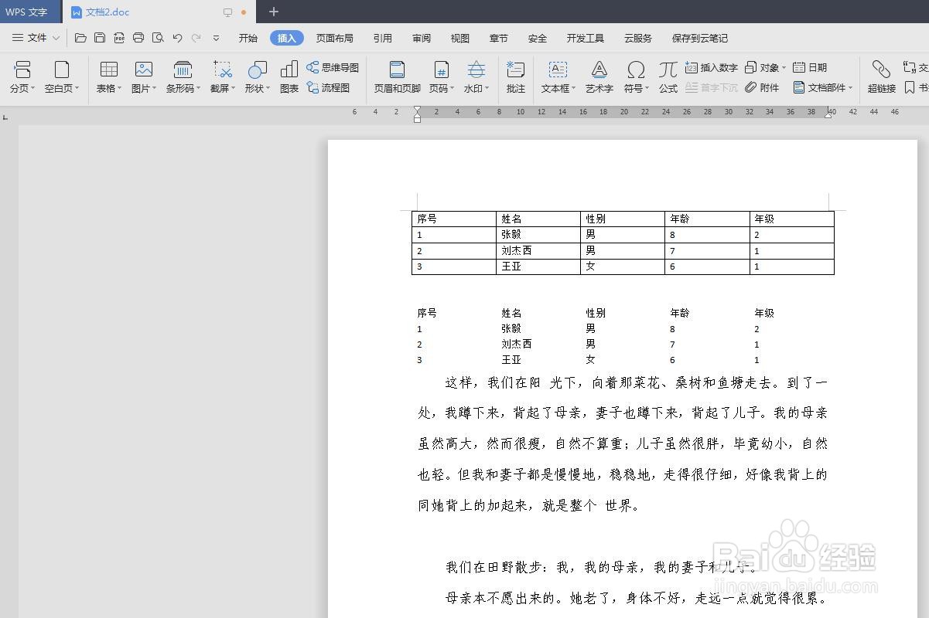Add a comment using the 批注 button
Viewport: 929px width, 618px height.
(x=515, y=76)
